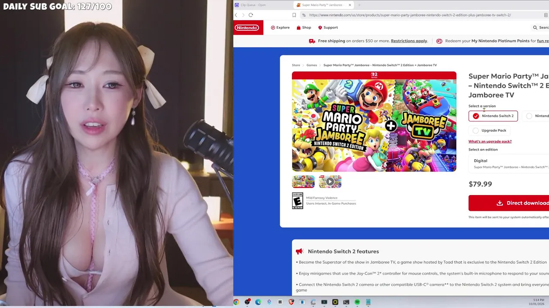Open CapCut from the taskbar
The width and height of the screenshot is (549, 308).
click(x=280, y=302)
